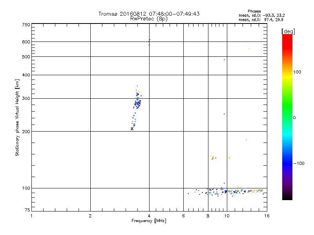Click the colorbar tick label '-100'
314x235 pixels.
[x=299, y=163]
